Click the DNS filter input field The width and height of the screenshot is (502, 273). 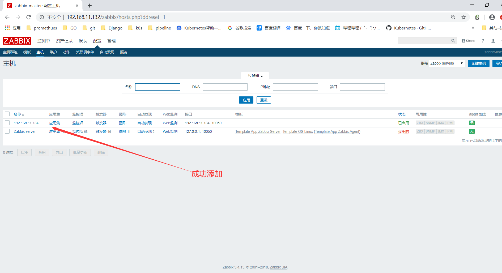(225, 87)
